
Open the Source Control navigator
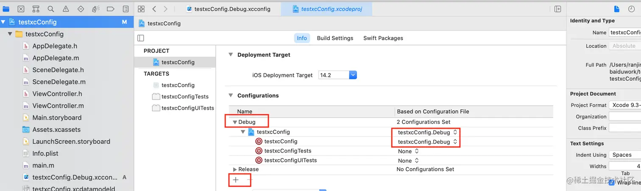pyautogui.click(x=21, y=9)
